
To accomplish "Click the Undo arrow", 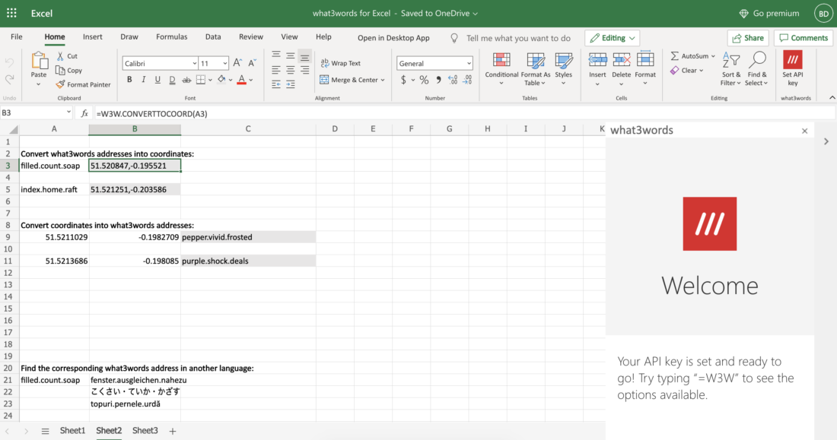I will [x=9, y=63].
